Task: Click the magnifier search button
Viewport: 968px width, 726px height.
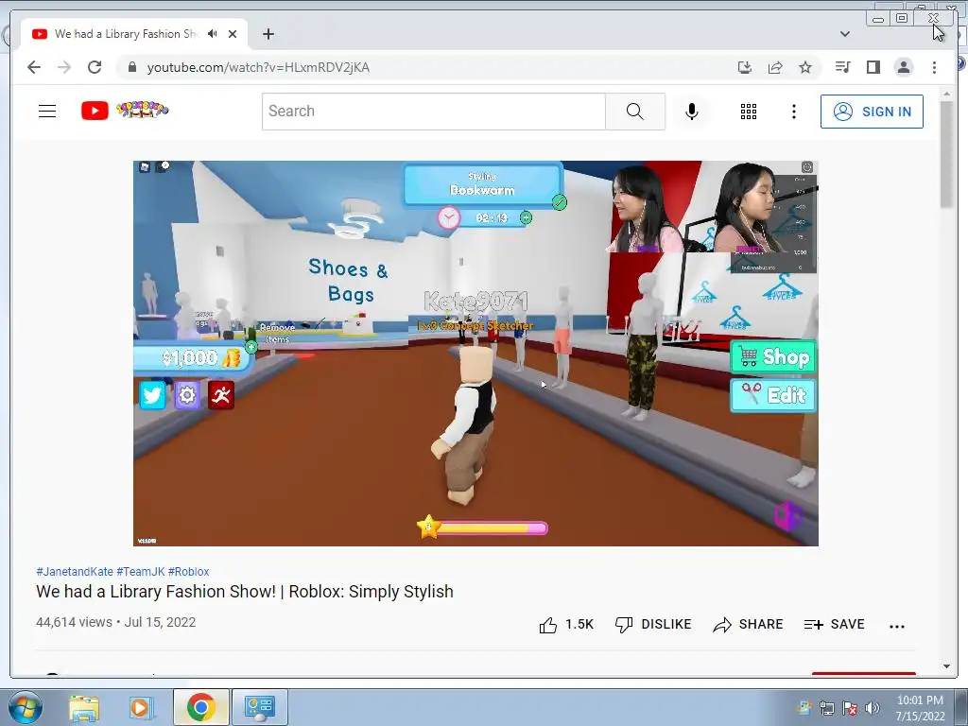Action: 634,112
